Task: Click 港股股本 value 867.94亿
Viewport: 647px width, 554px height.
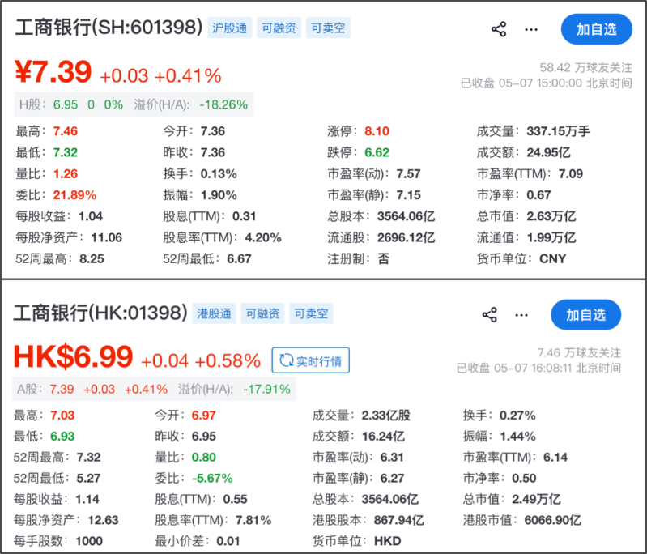Action: click(x=398, y=520)
